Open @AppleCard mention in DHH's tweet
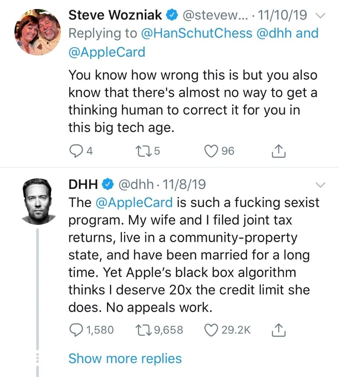The width and height of the screenshot is (339, 377). tap(134, 202)
